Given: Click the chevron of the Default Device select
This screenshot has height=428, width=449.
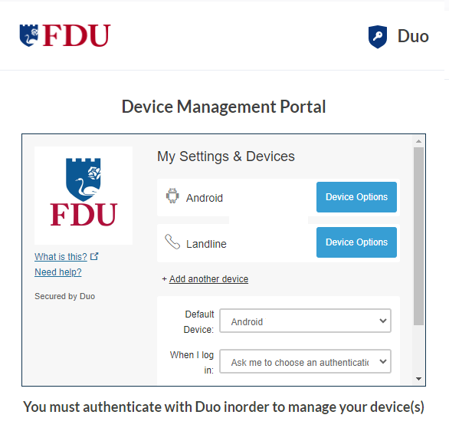Looking at the screenshot, I should (383, 321).
